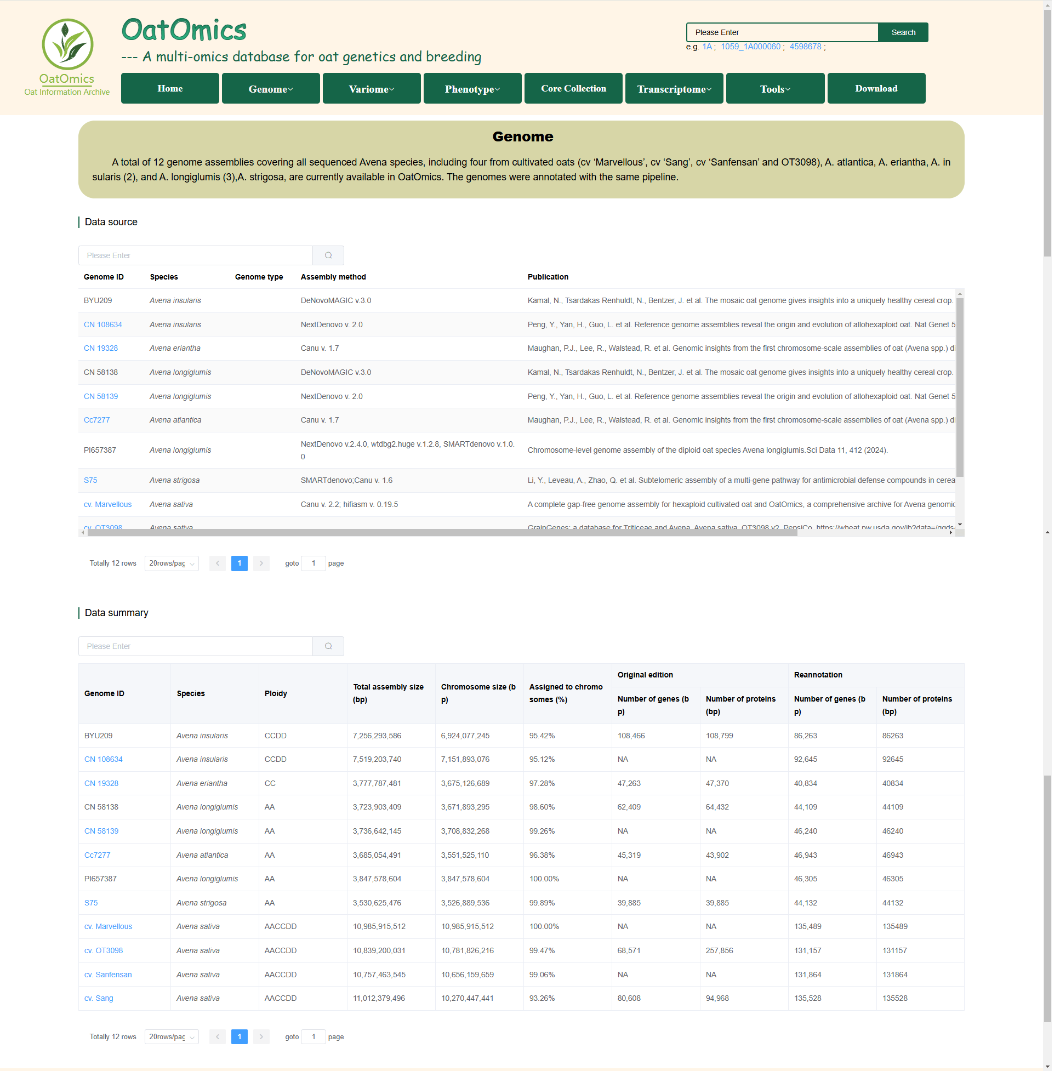This screenshot has width=1060, height=1071.
Task: Open CN 58139 in Data summary table
Action: [101, 831]
